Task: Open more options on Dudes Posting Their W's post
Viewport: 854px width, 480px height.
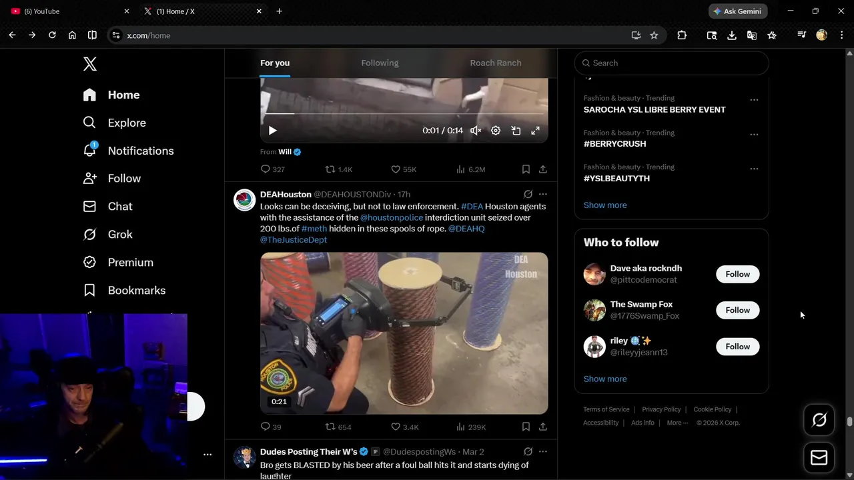Action: click(543, 451)
